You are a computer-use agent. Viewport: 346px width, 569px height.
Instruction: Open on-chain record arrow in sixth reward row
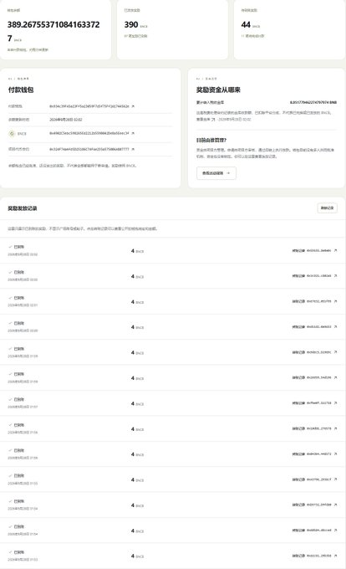(335, 377)
